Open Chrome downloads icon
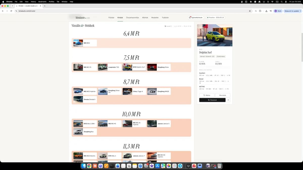 pos(266,11)
